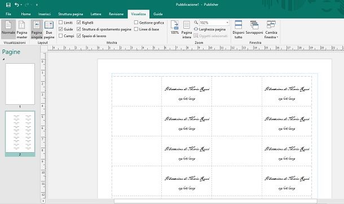Viewport: 344px width, 204px height.
Task: Click the magnifier icon beside zoom box
Action: (x=196, y=23)
